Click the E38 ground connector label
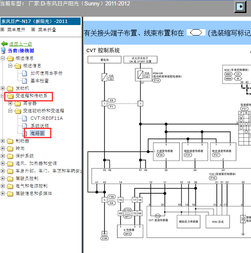Image resolution: width=251 pixels, height=253 pixels. pos(104,238)
